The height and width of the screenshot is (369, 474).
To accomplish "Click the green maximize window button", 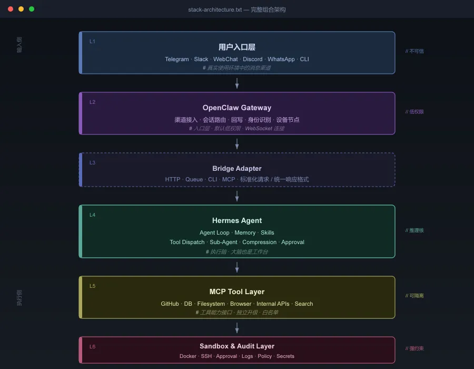I will (32, 9).
